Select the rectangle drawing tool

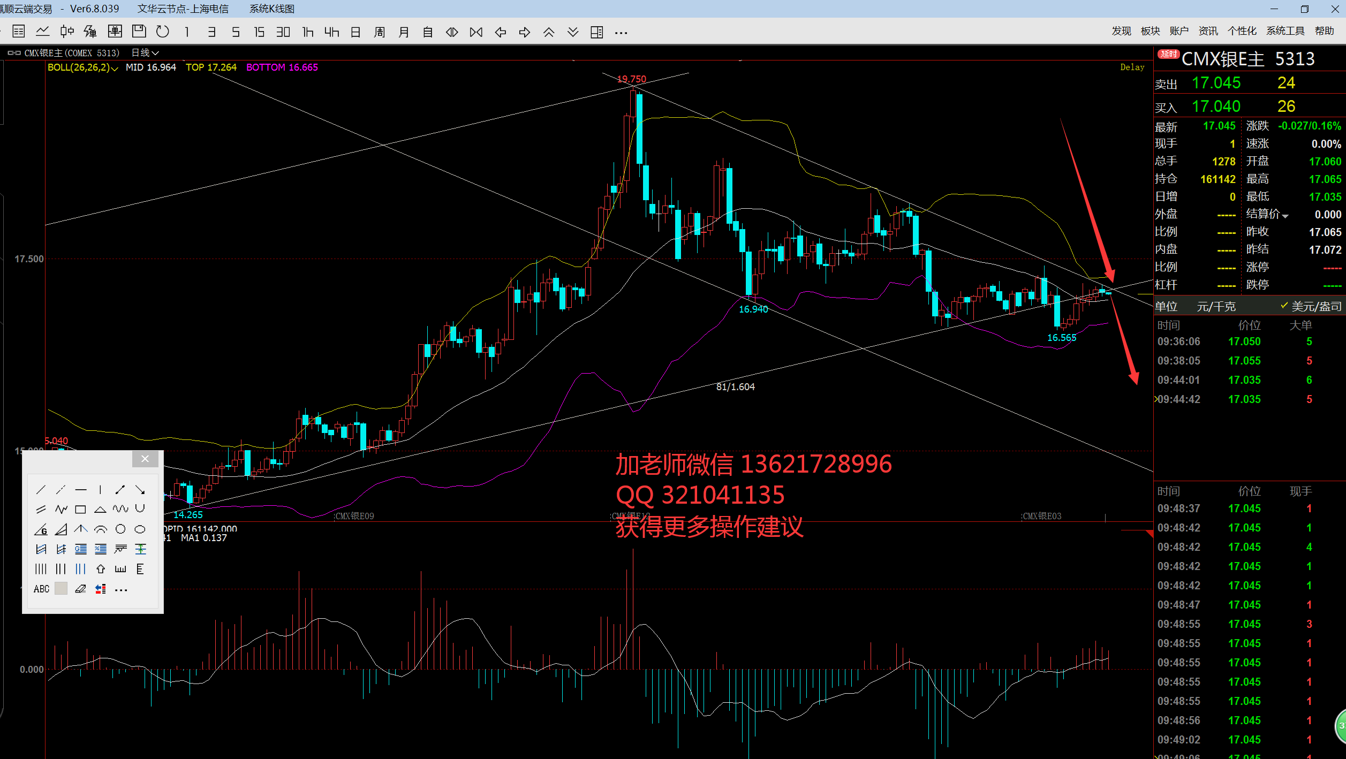80,510
